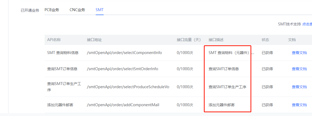Screen dimensions: 312x116
Task: View the document for selectProduceScheduleVo API
Action: click(x=299, y=87)
